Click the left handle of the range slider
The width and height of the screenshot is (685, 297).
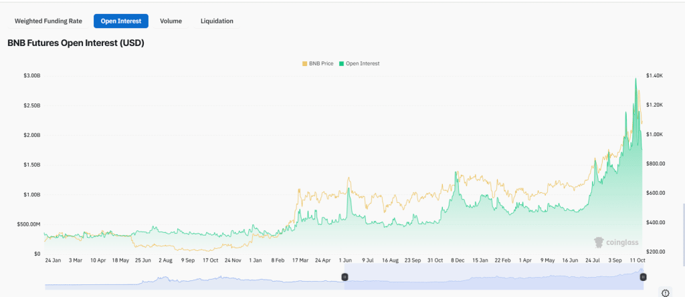coord(345,277)
